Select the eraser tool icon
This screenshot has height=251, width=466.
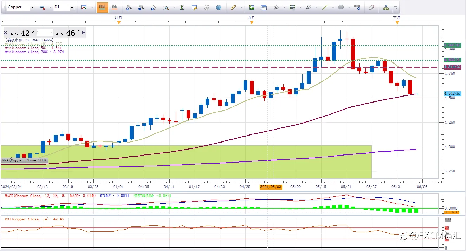pos(371,7)
